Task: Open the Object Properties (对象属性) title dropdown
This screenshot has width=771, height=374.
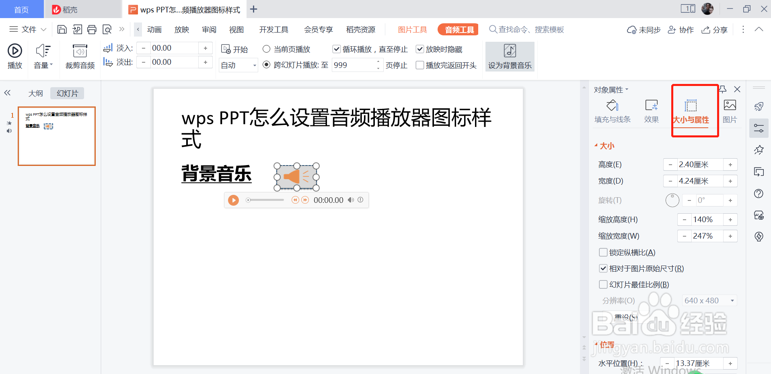Action: pyautogui.click(x=611, y=90)
